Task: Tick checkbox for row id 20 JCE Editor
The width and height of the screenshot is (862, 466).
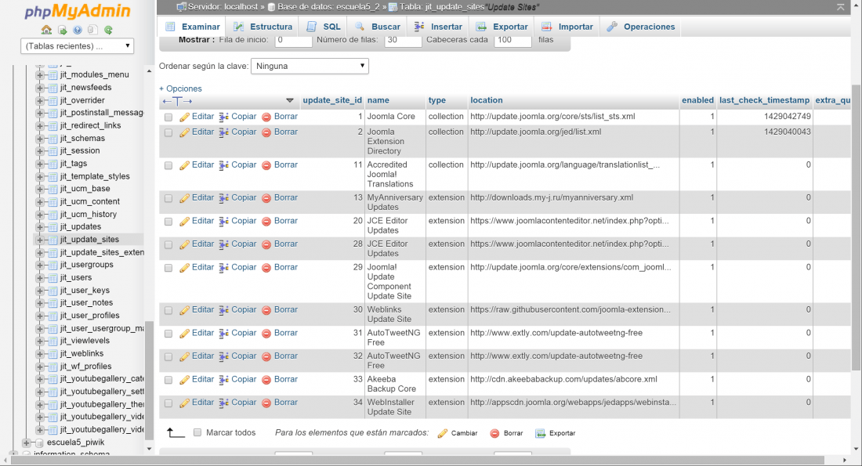Action: pyautogui.click(x=168, y=222)
